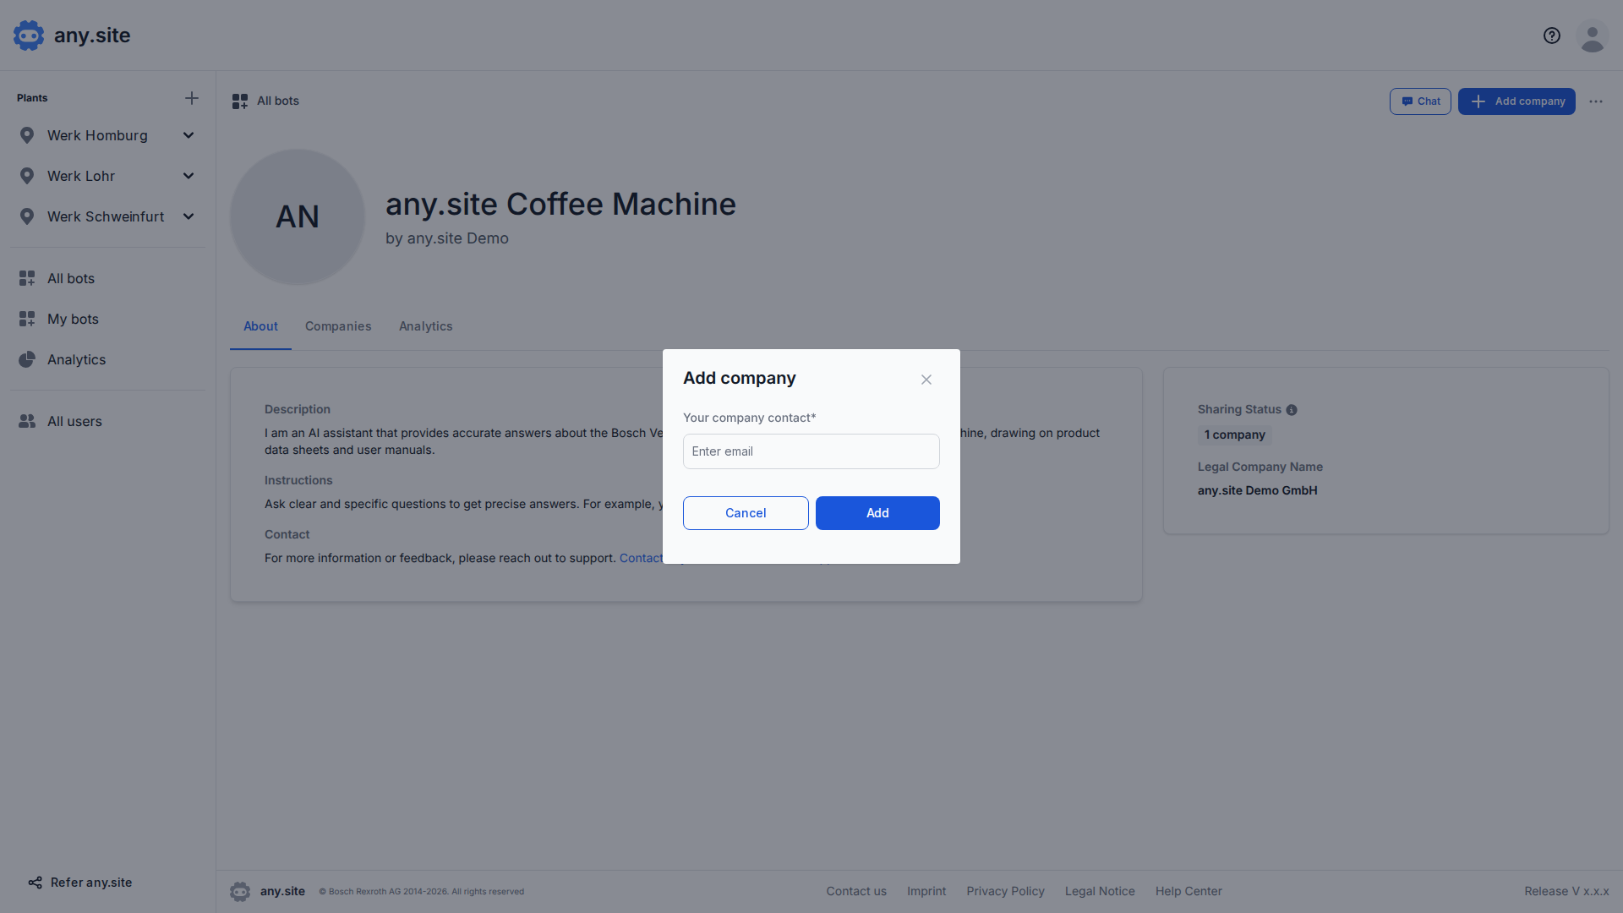
Task: Click the 'Release V x.x.x' version text
Action: coord(1566,891)
